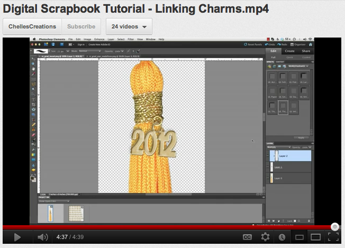
Task: Toggle visibility of Layer 0
Action: [268, 178]
